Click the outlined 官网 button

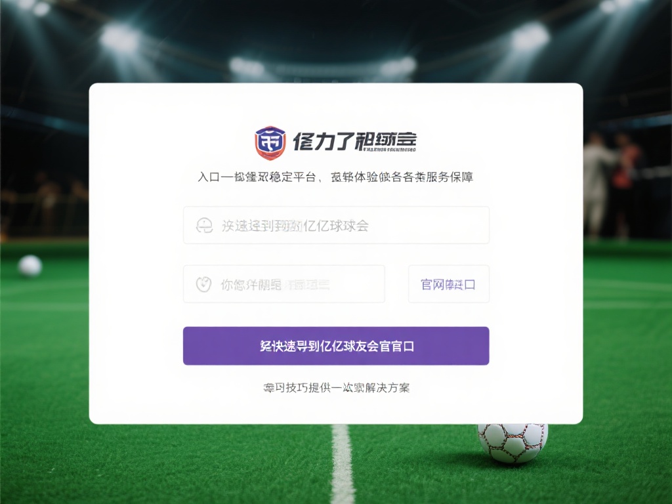coord(449,283)
